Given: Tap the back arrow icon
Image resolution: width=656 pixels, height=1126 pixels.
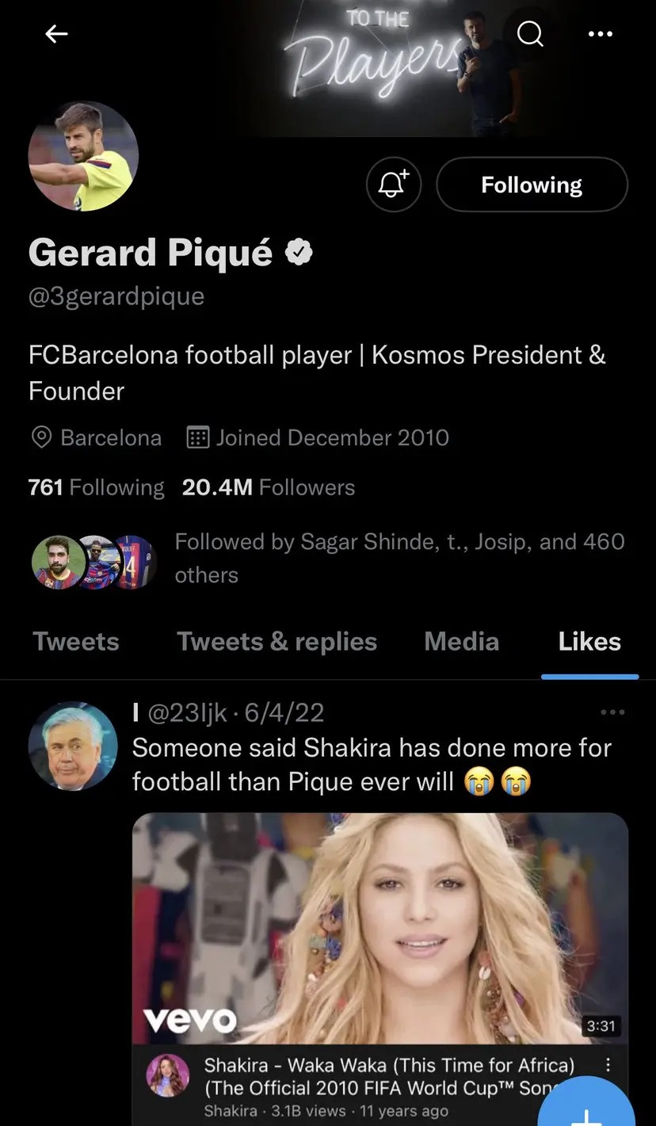Looking at the screenshot, I should (56, 33).
